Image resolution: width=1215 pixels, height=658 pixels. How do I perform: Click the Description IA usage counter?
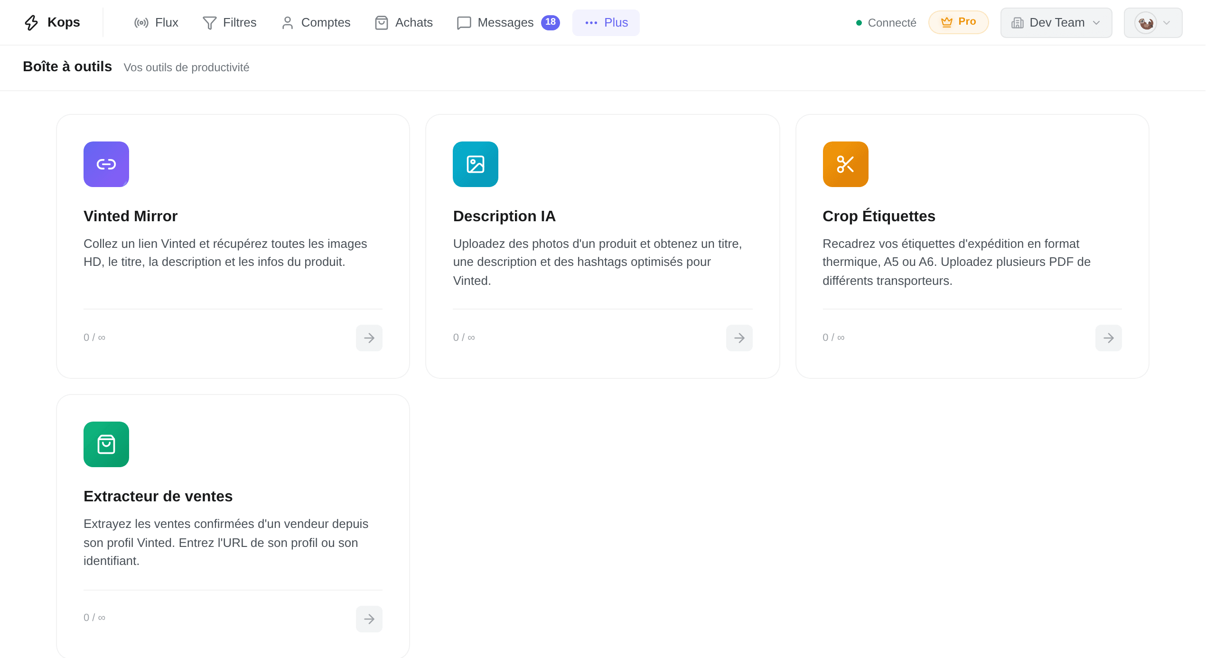(464, 338)
